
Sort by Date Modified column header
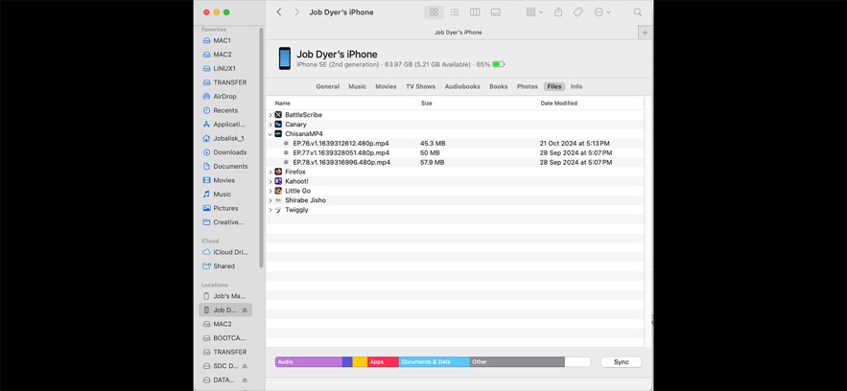[x=558, y=103]
